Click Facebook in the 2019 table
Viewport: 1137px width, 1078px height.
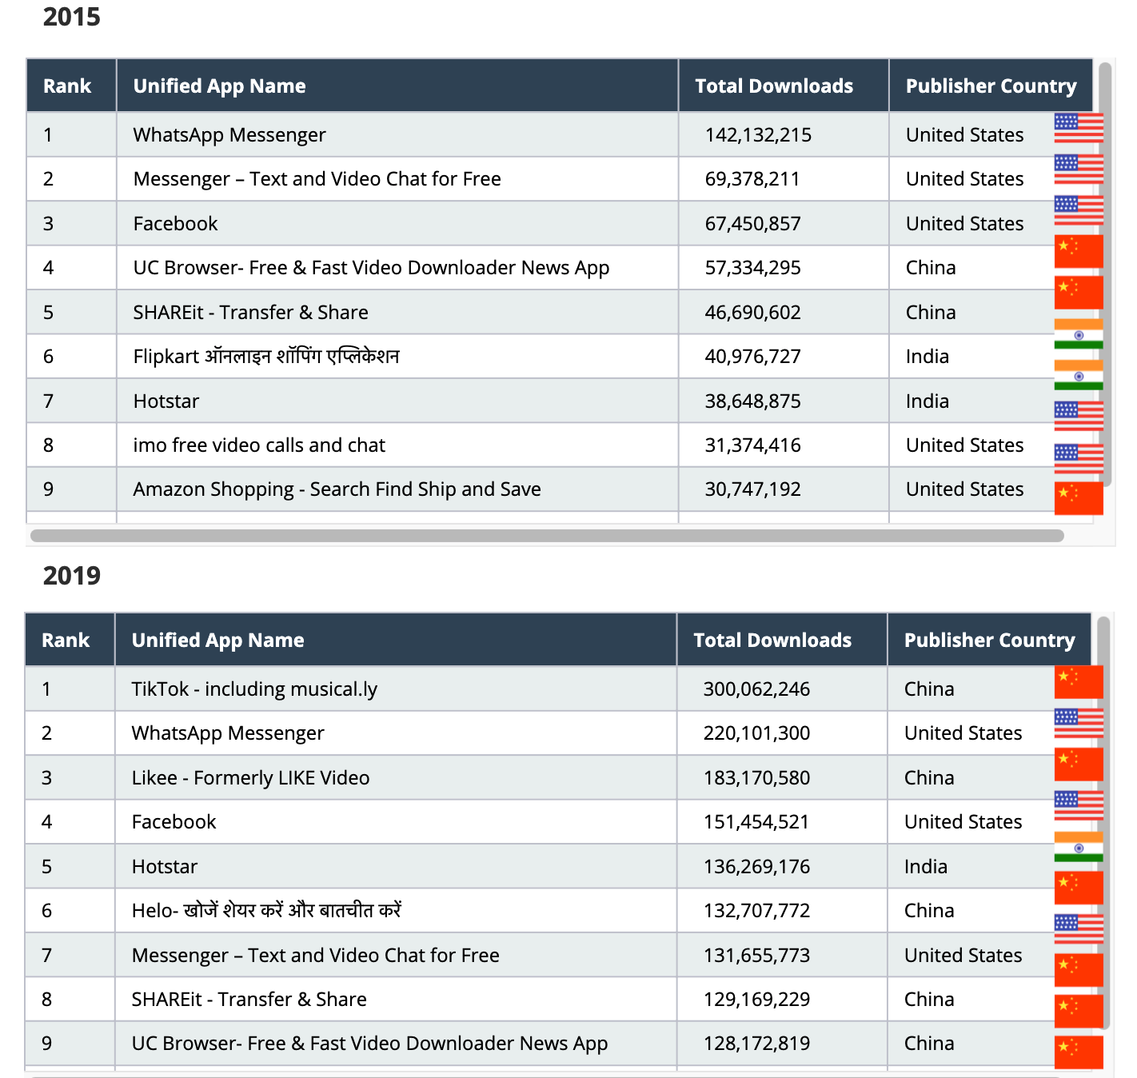[x=174, y=822]
